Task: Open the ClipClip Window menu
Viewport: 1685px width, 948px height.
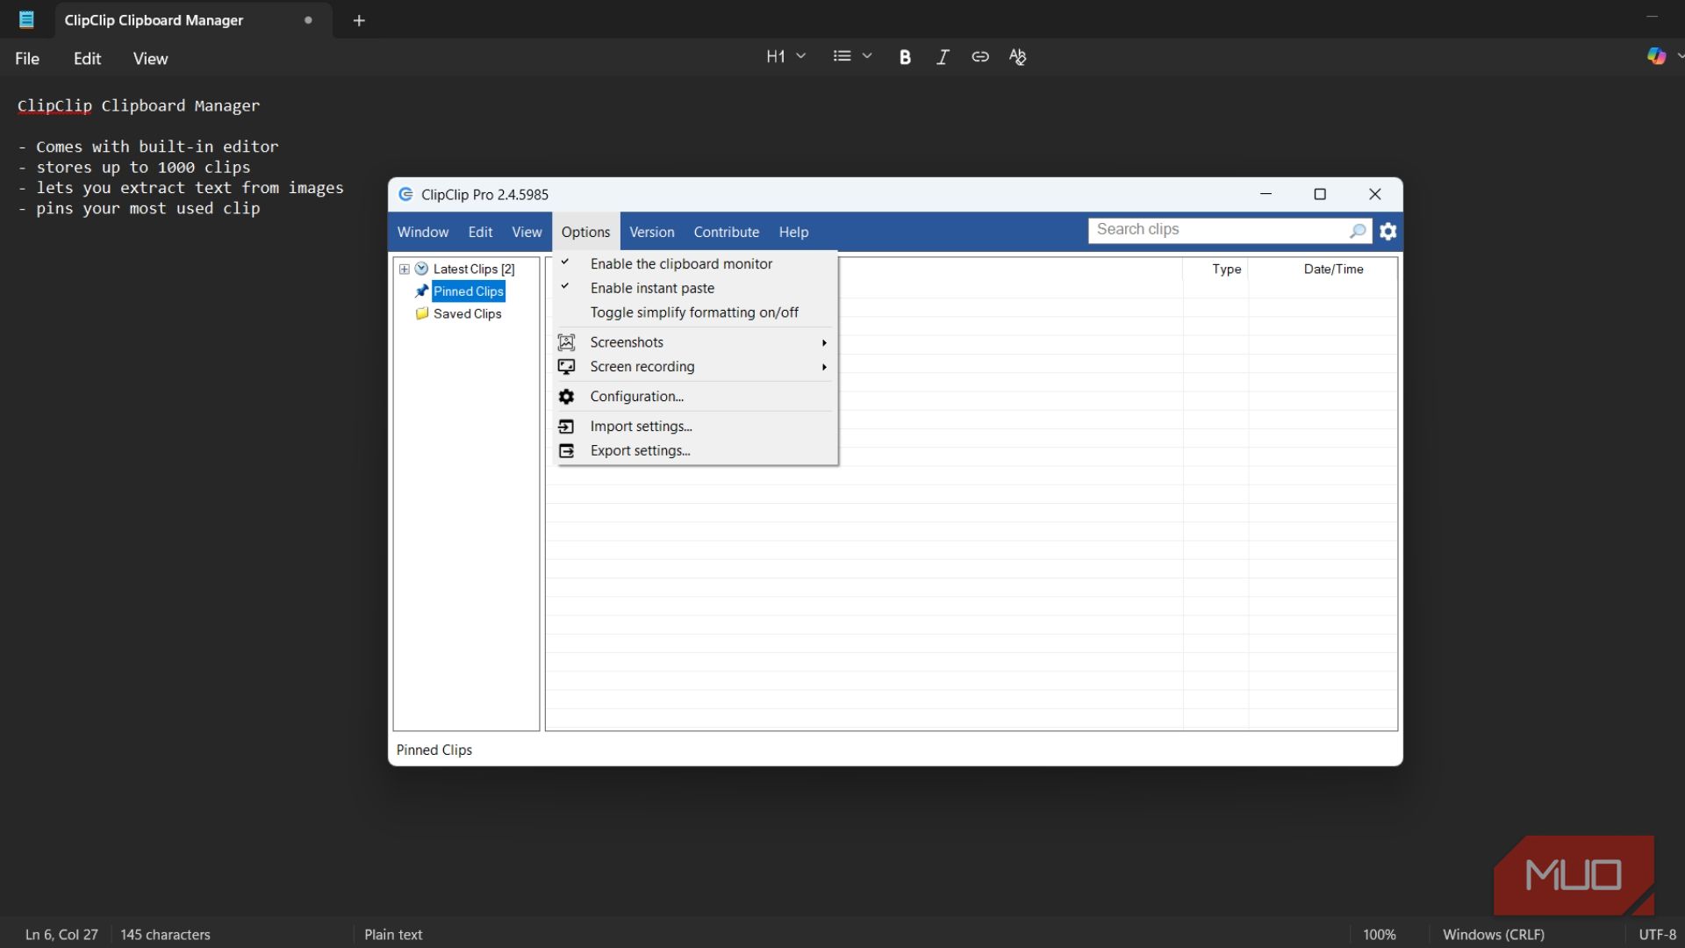Action: (422, 232)
